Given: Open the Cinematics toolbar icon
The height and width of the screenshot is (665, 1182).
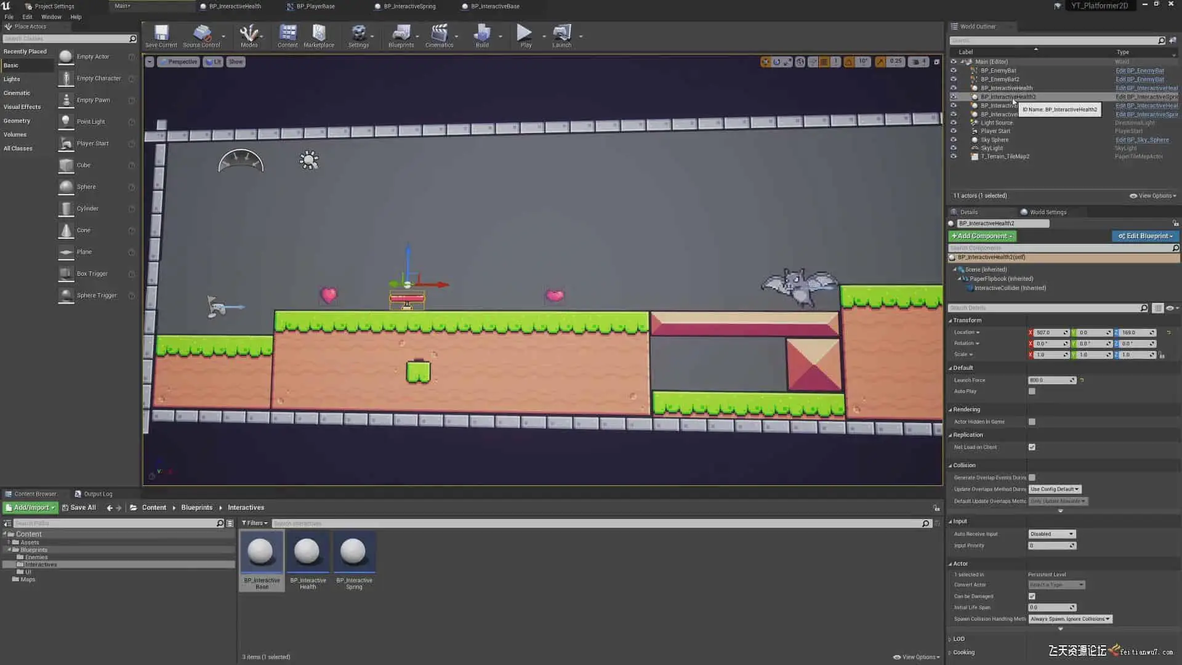Looking at the screenshot, I should [x=439, y=35].
